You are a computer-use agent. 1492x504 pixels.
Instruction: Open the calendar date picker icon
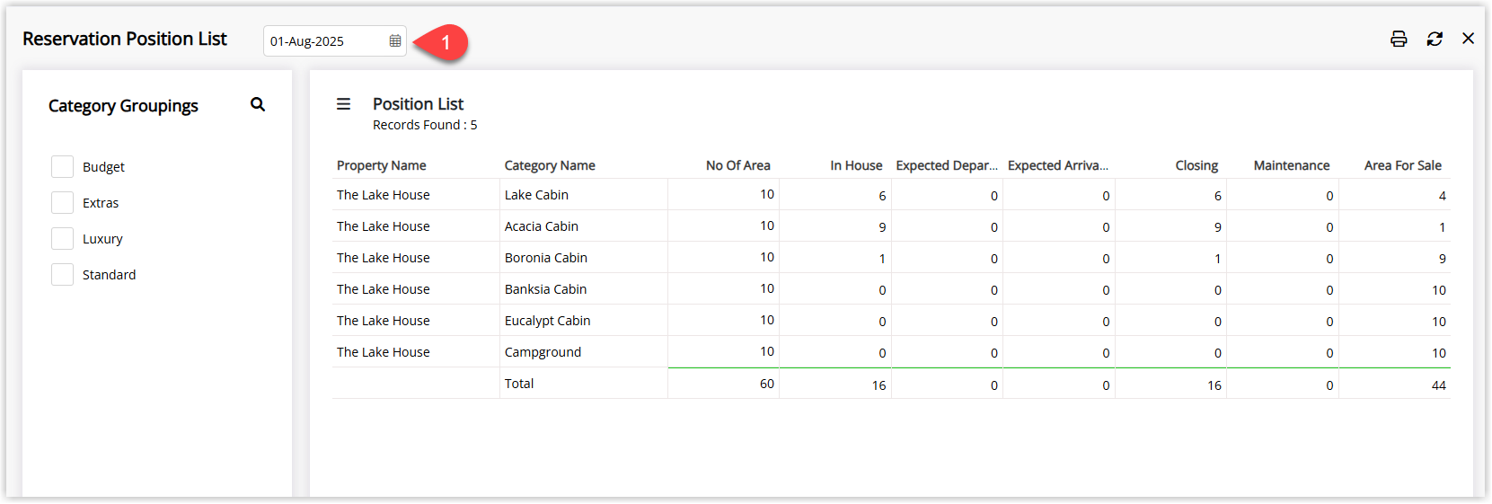coord(395,41)
